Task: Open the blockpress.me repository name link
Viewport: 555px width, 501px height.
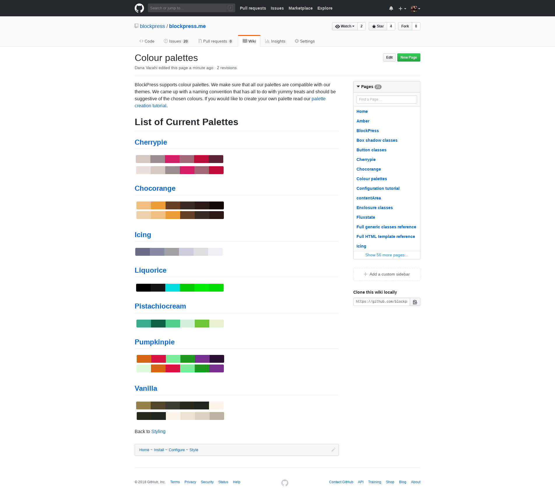Action: tap(187, 26)
